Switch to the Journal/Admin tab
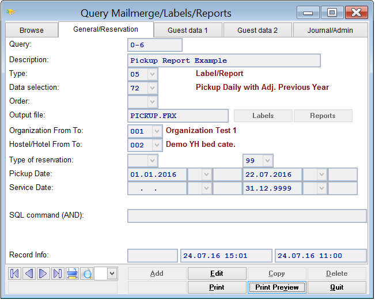This screenshot has height=300, width=375. (330, 31)
